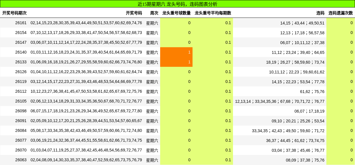Viewport: 355px width, 165px height.
Task: Click 连码 cell 14,15；22,23；53,54；77,78
Action: point(298,82)
